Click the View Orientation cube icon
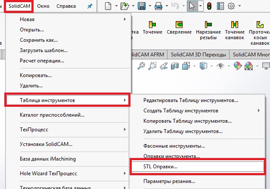 pos(186,66)
